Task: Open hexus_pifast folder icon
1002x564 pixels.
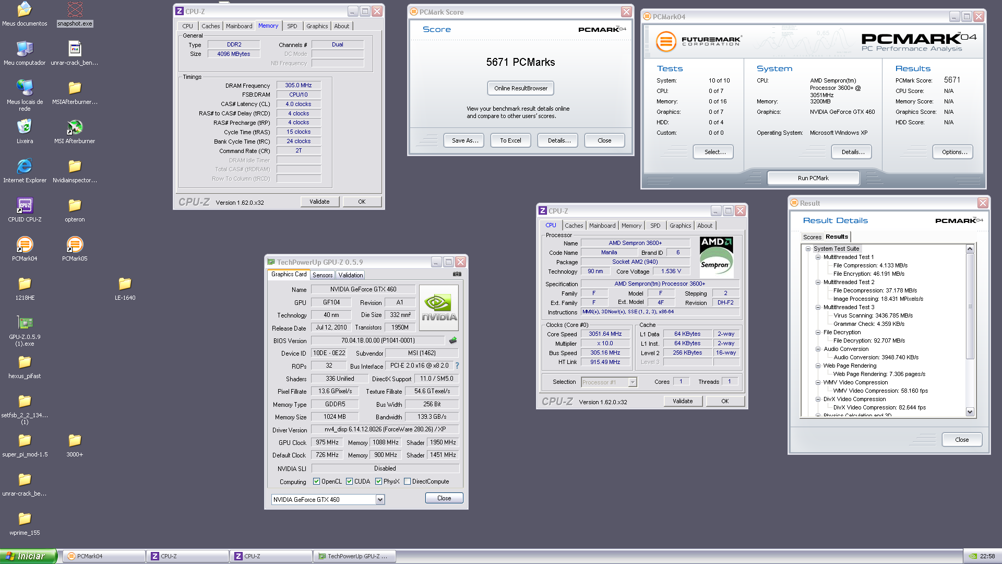Action: pos(25,362)
